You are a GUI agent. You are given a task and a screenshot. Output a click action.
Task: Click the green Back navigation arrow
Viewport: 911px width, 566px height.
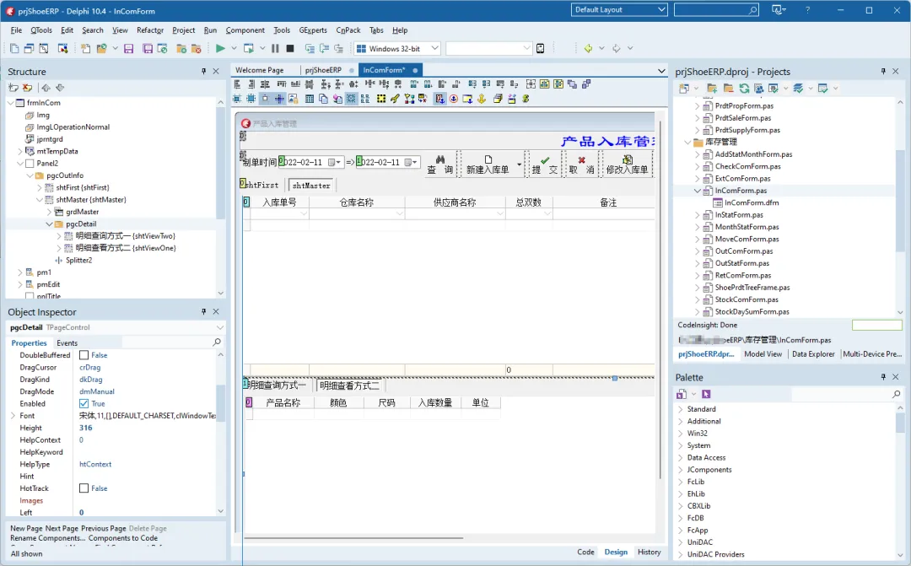pyautogui.click(x=588, y=49)
